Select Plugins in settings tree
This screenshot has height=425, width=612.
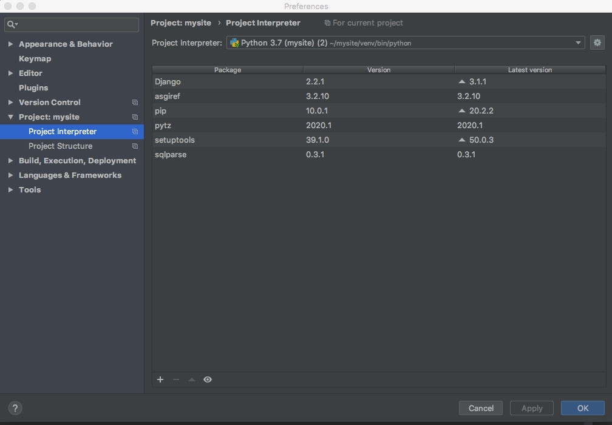[33, 88]
